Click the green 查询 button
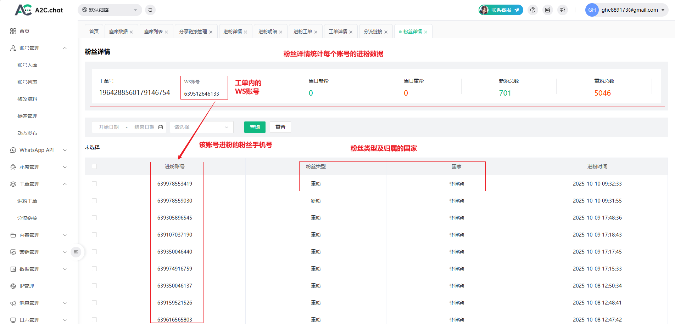The height and width of the screenshot is (324, 675). click(x=255, y=127)
